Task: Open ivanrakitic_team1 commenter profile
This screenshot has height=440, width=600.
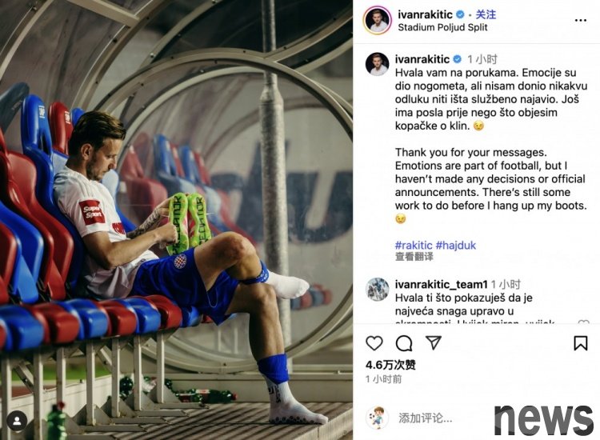Action: pyautogui.click(x=441, y=284)
